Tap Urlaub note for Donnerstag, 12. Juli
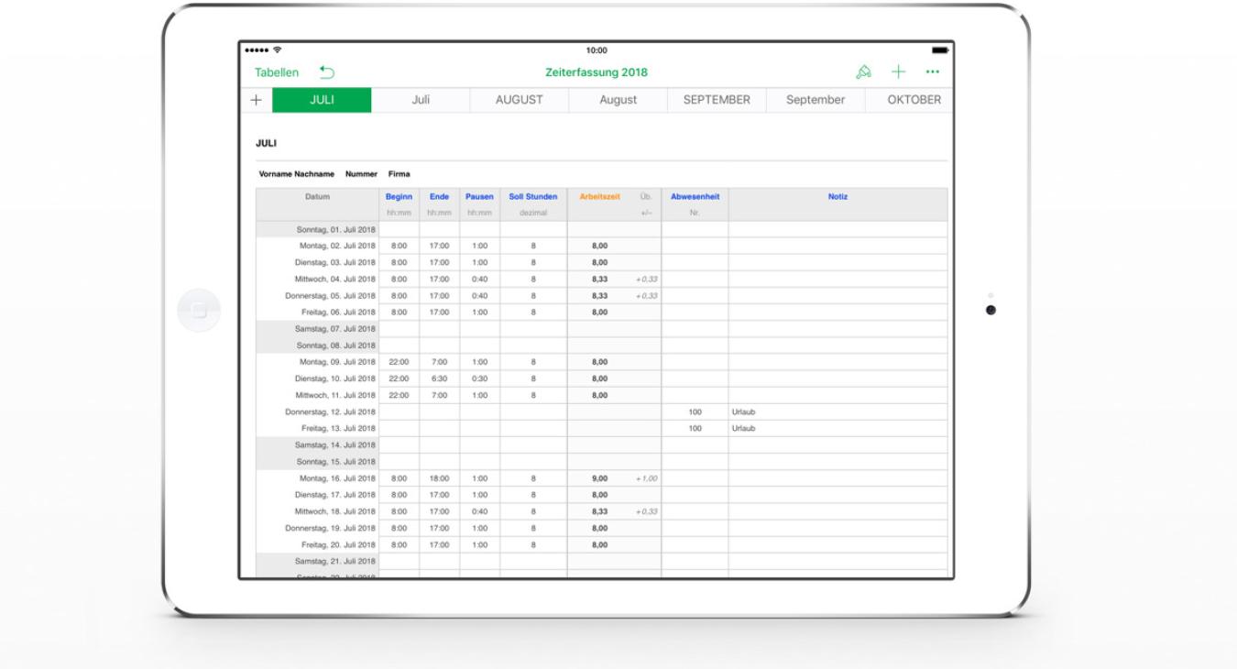This screenshot has width=1237, height=669. pyautogui.click(x=744, y=412)
